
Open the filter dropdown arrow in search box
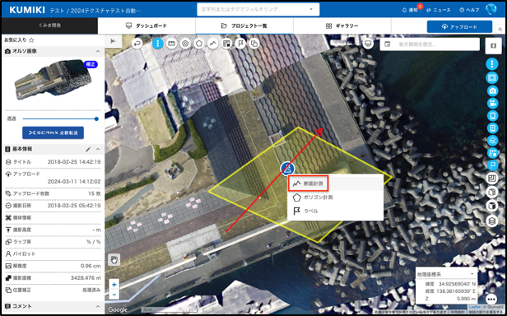311,9
